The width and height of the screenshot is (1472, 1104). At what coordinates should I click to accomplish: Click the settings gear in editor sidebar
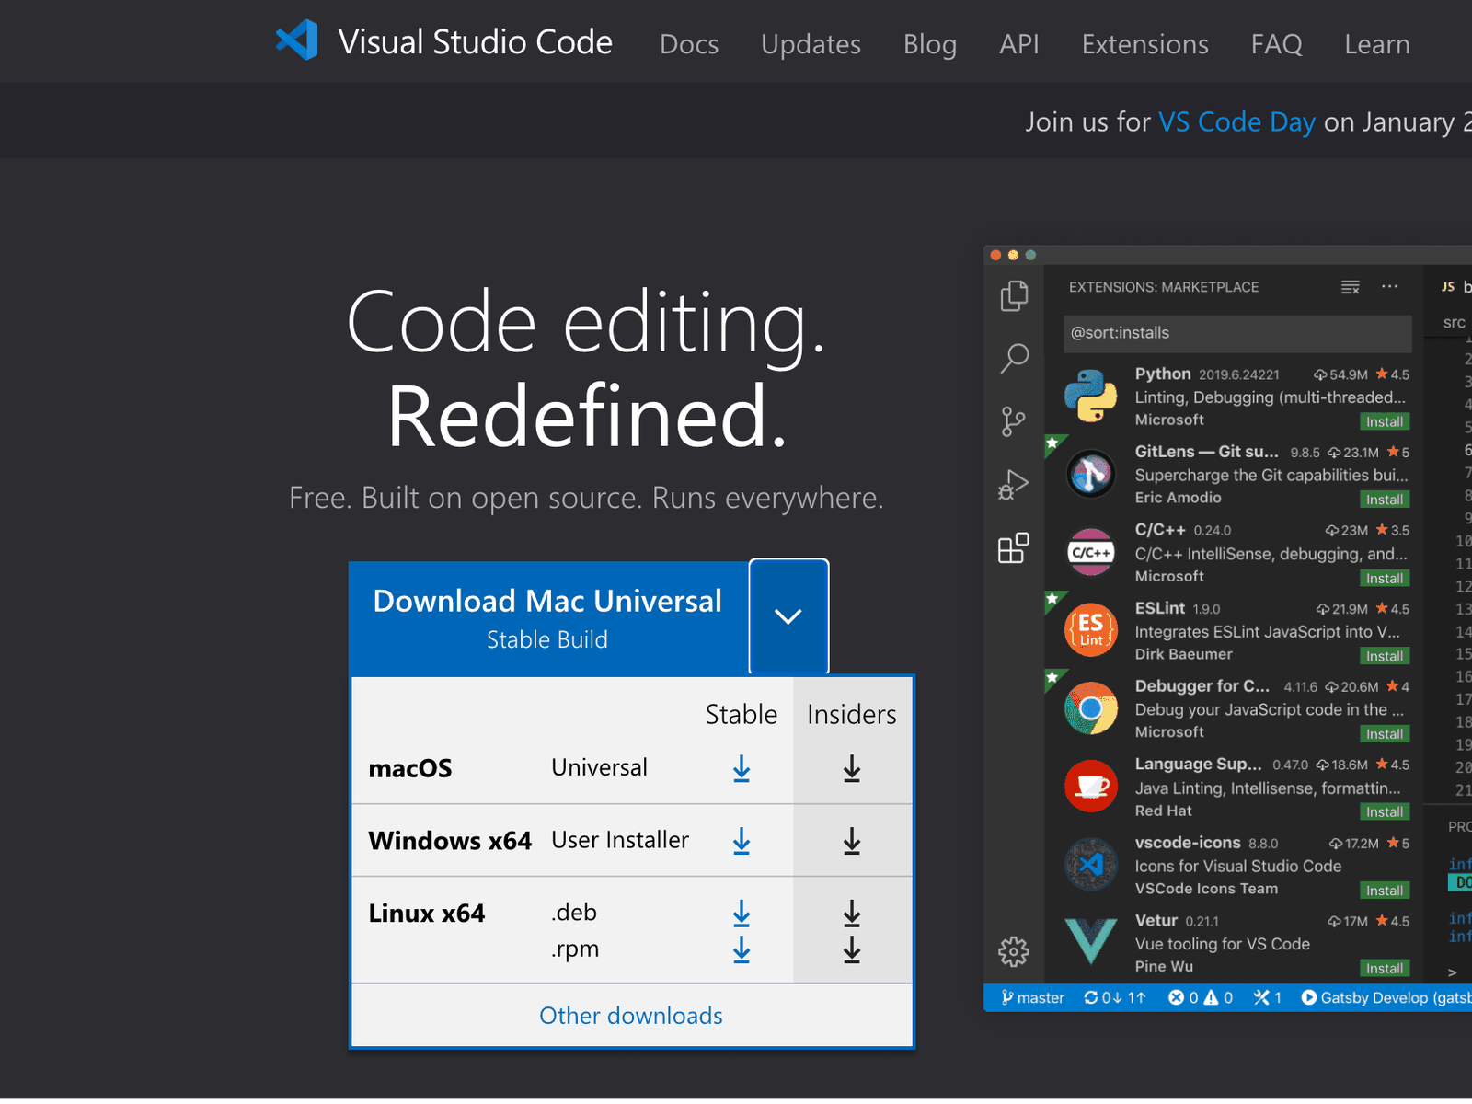click(1013, 951)
